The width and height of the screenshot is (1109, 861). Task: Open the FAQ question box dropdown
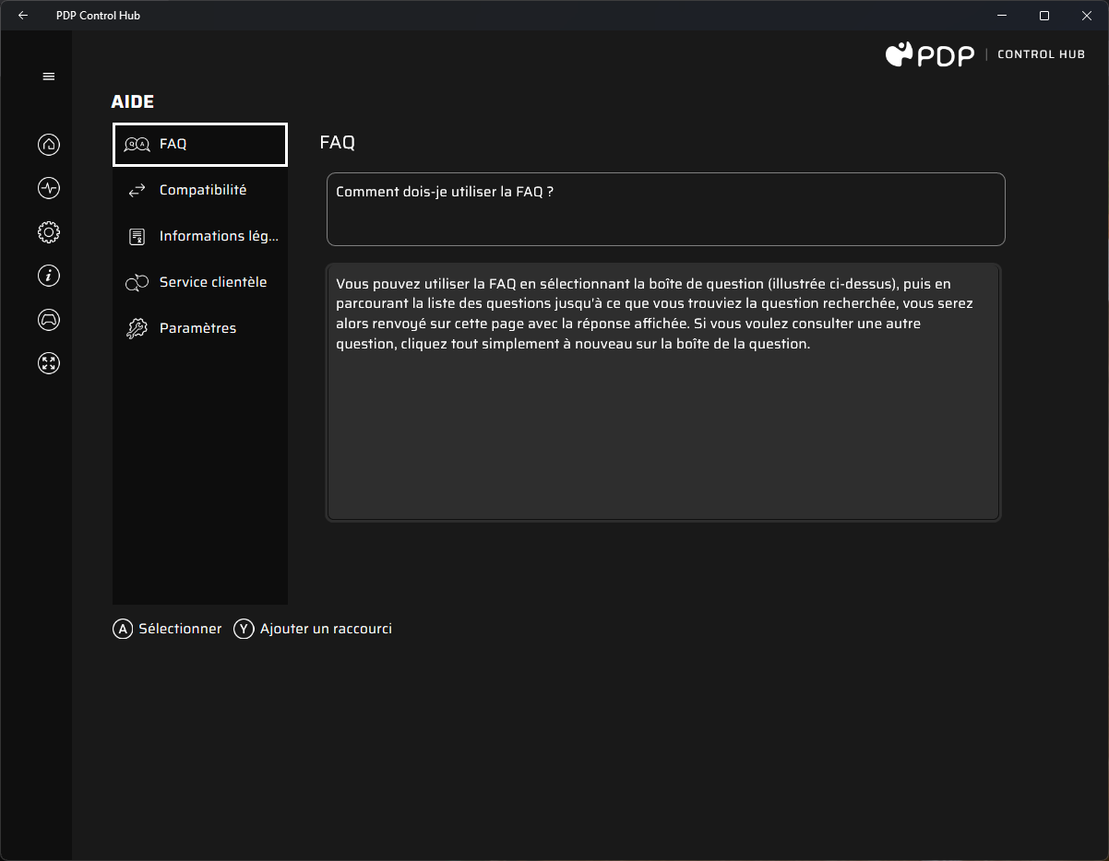pos(665,209)
